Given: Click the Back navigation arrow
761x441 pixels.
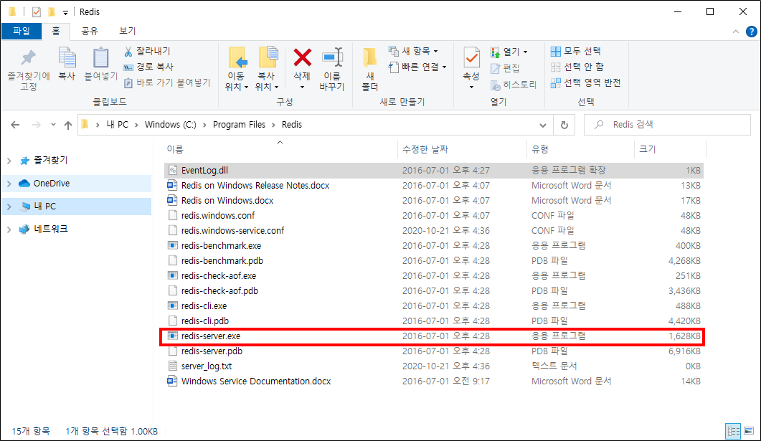Looking at the screenshot, I should 16,125.
